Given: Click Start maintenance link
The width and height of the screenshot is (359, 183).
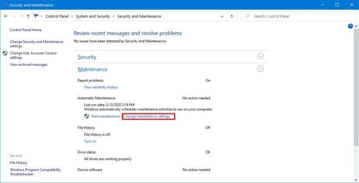Looking at the screenshot, I should 105,116.
